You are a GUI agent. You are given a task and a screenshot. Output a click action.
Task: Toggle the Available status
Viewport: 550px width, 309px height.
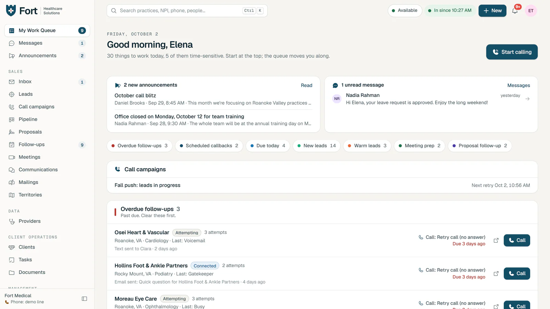[x=405, y=11]
